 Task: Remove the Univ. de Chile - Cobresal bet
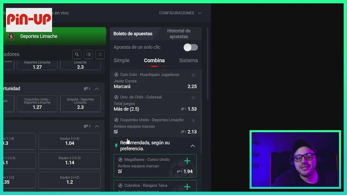click(x=193, y=98)
